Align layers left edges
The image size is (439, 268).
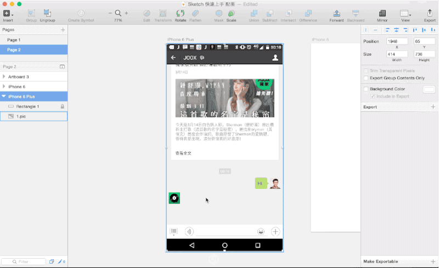coord(387,30)
